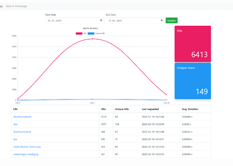Toggle the Hits legend series
The image size is (233, 166).
[81, 34]
